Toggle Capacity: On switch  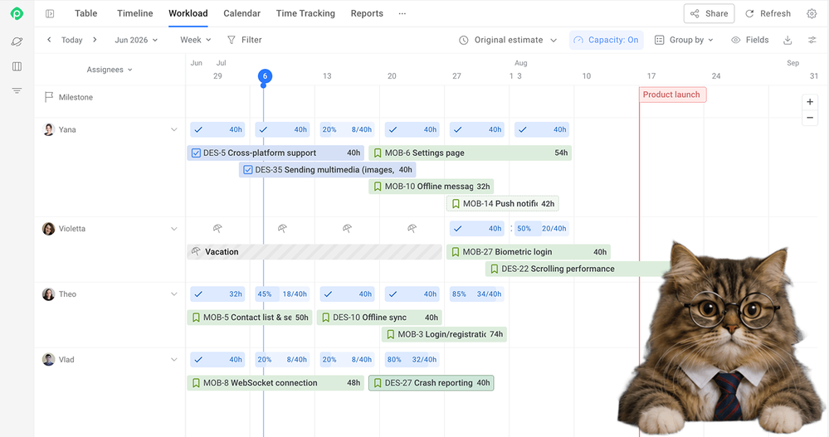coord(607,40)
